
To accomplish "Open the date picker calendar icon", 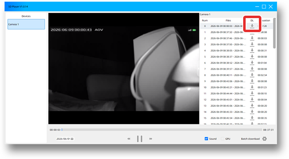I will coord(72,139).
